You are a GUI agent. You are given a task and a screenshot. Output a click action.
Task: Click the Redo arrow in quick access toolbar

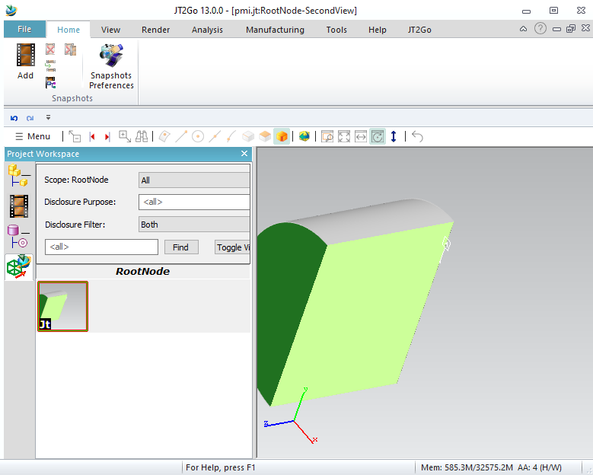[x=30, y=119]
